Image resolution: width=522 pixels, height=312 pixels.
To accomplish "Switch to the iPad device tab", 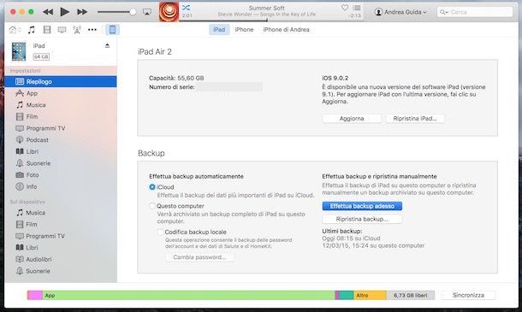I will click(x=219, y=30).
